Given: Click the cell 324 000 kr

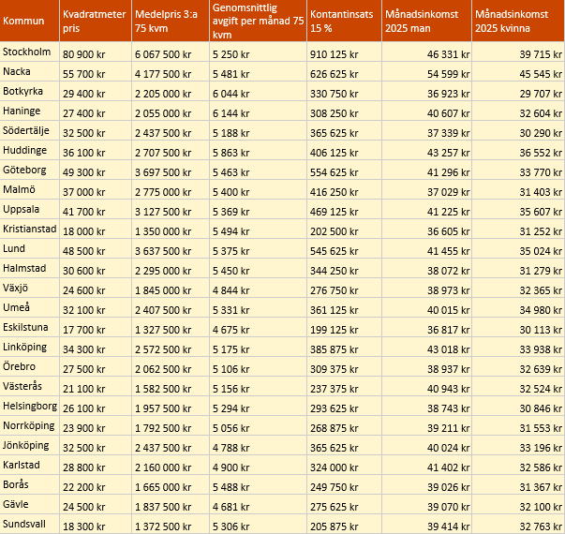Looking at the screenshot, I should pyautogui.click(x=344, y=465).
